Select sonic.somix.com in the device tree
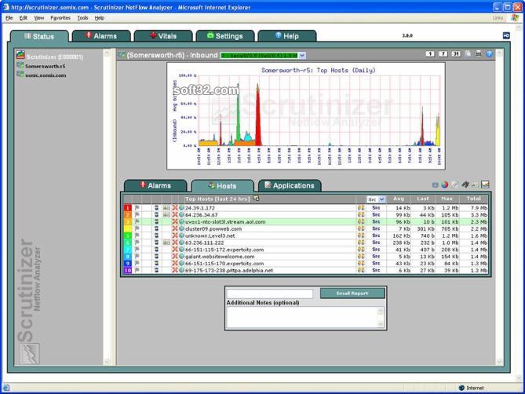This screenshot has height=394, width=525. tap(46, 75)
